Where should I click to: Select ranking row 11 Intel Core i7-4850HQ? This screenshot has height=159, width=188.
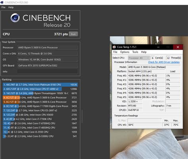[x=40, y=128]
